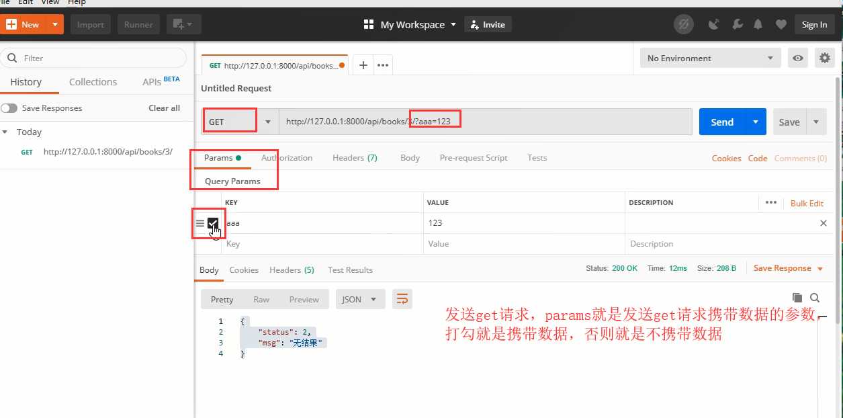The width and height of the screenshot is (843, 418).
Task: Select the request Body tab
Action: click(x=410, y=158)
